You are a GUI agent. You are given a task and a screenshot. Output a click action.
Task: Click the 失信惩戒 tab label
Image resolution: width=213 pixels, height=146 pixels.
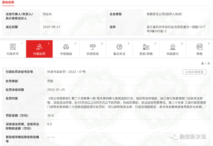click(x=92, y=54)
